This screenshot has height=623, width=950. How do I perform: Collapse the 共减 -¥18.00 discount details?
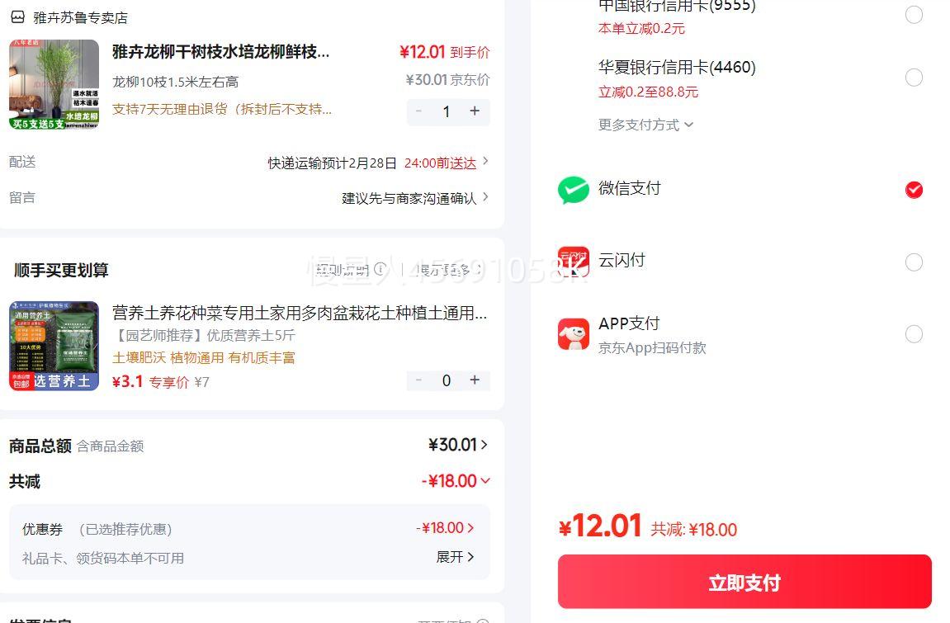tap(484, 480)
